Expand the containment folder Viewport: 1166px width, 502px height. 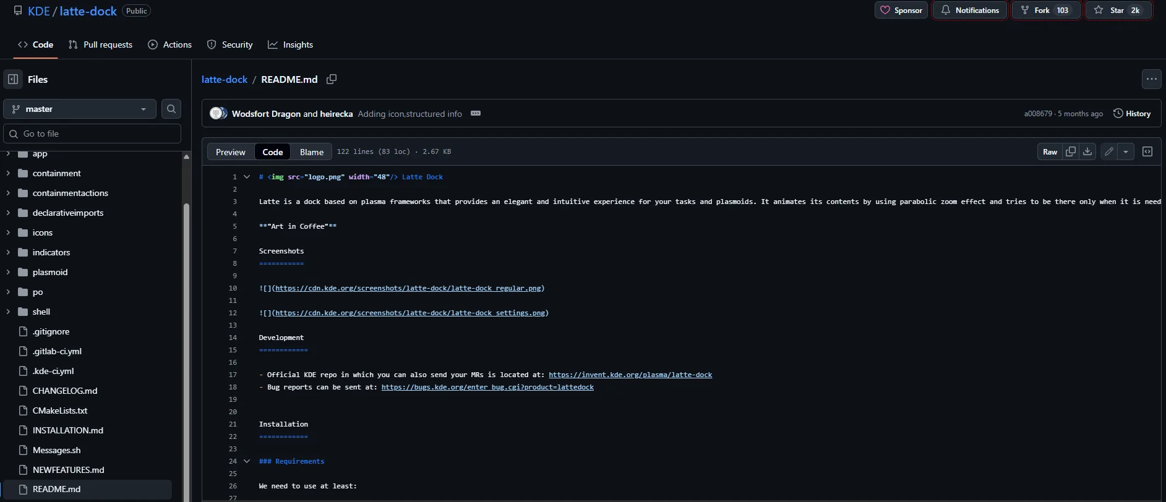point(8,173)
